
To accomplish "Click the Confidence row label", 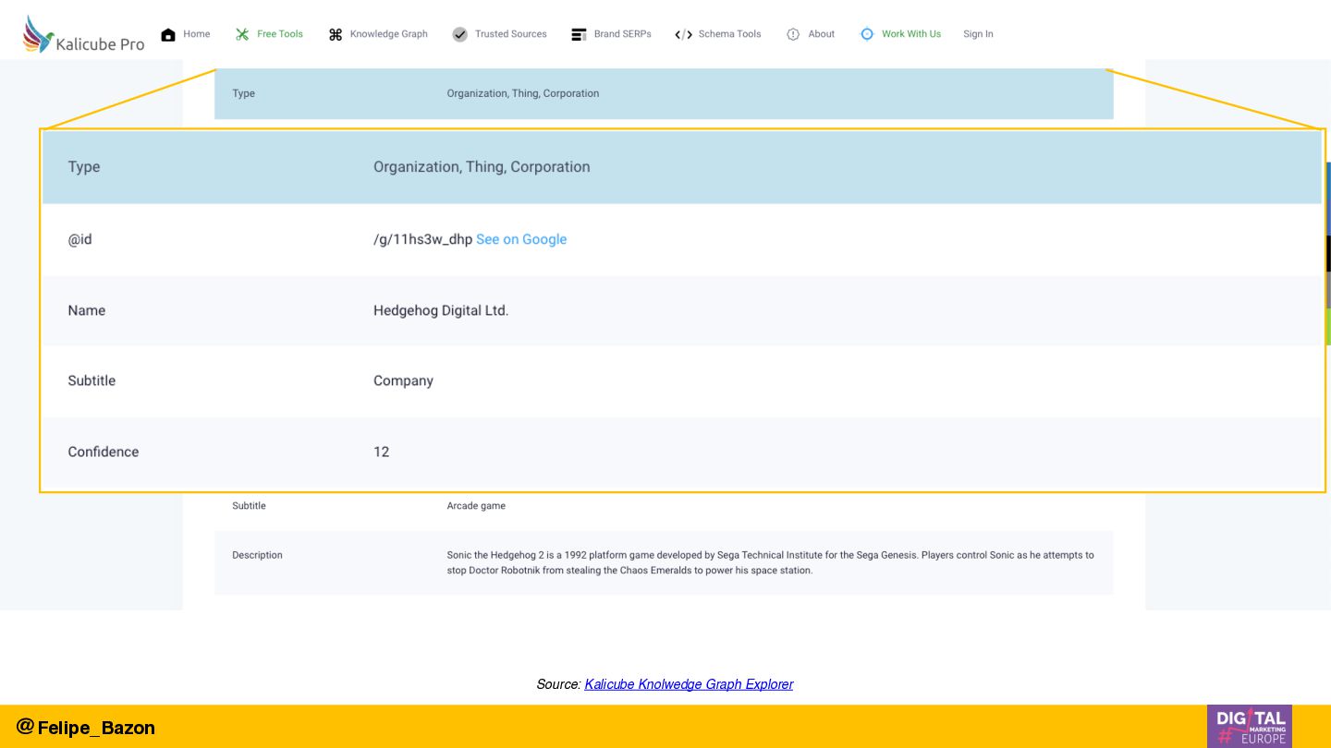I will tap(104, 452).
